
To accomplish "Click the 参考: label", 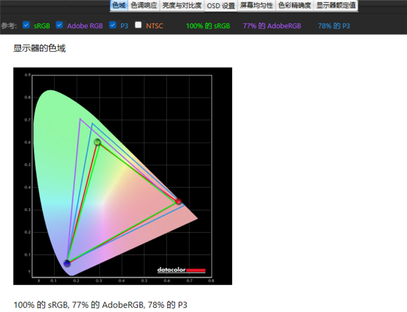I will click(9, 26).
